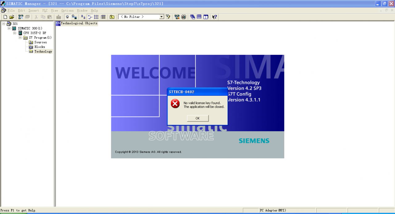Switch to the Online view toolbar icon
The height and width of the screenshot is (214, 395).
click(x=74, y=17)
